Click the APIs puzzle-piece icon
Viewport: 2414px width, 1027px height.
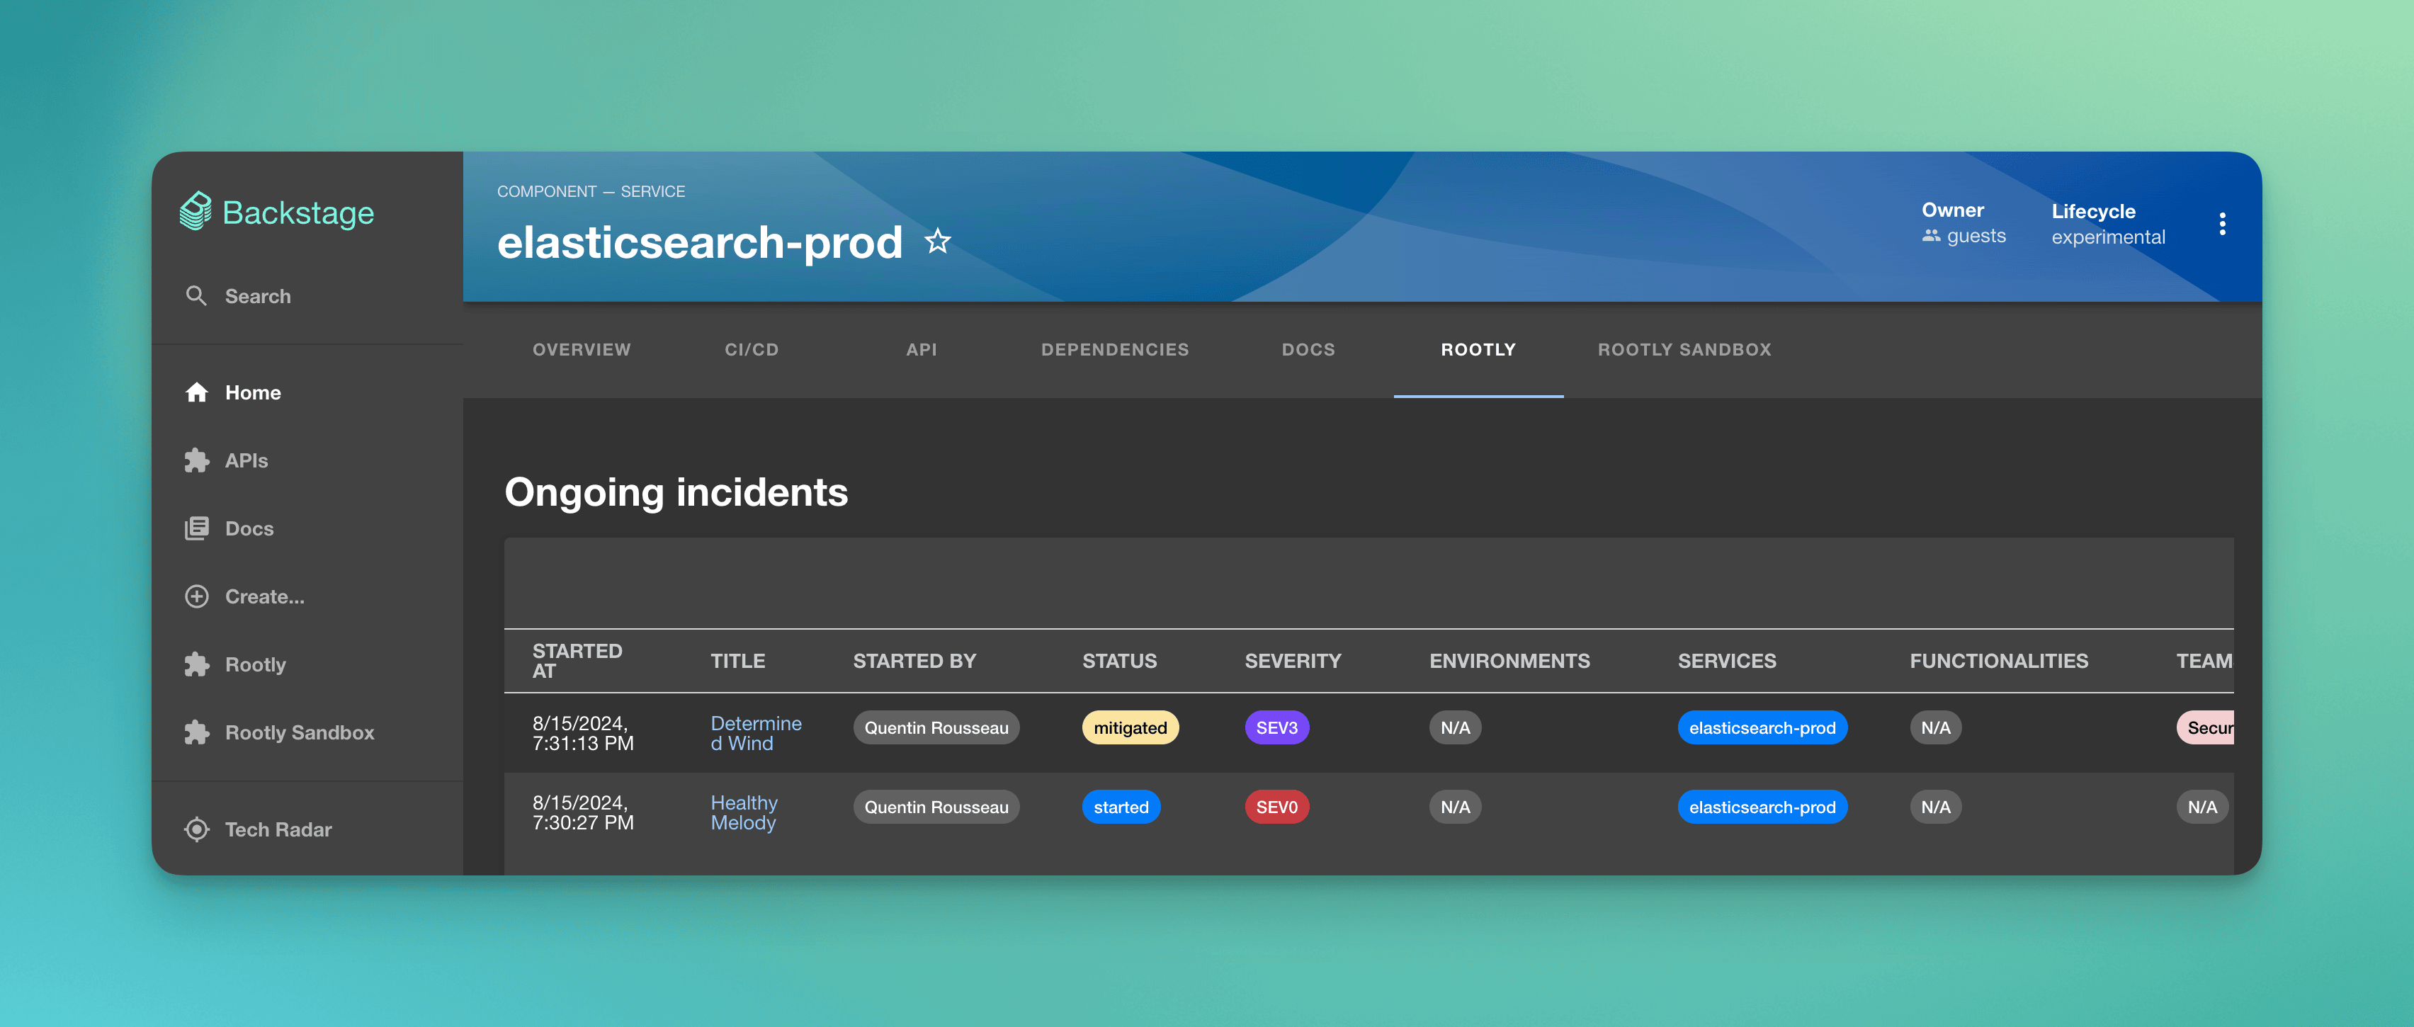click(196, 460)
